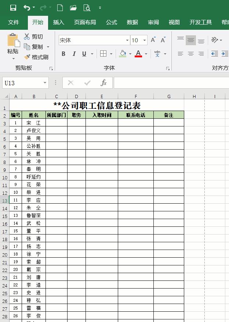Screen dimensions: 229x322
Task: Click the formula bar input field
Action: coord(171,83)
